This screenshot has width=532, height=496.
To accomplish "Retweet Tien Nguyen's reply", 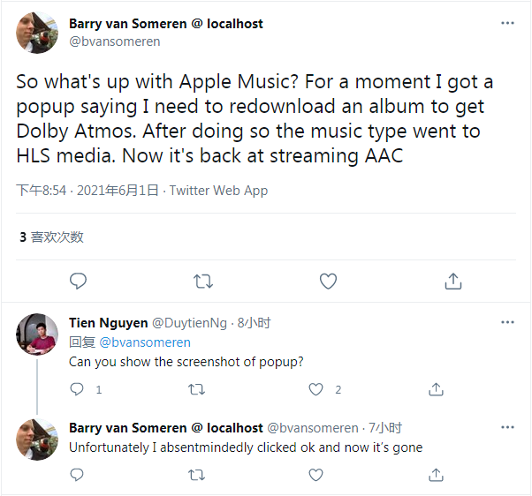I will [197, 389].
